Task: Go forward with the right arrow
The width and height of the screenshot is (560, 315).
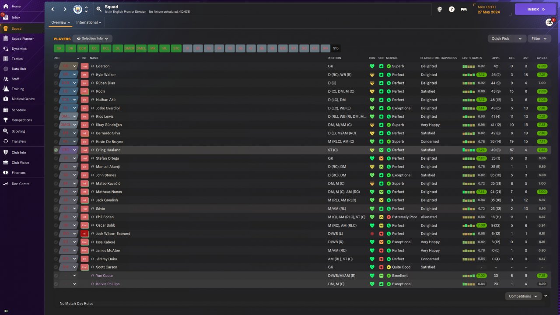Action: (65, 9)
